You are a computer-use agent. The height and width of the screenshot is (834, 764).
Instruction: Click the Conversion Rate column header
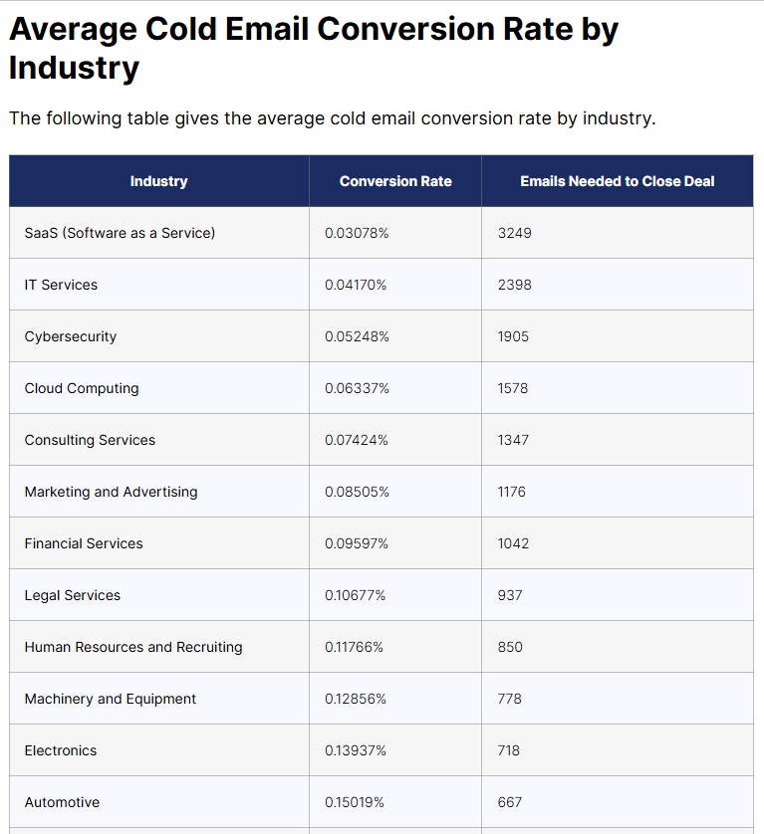coord(395,181)
